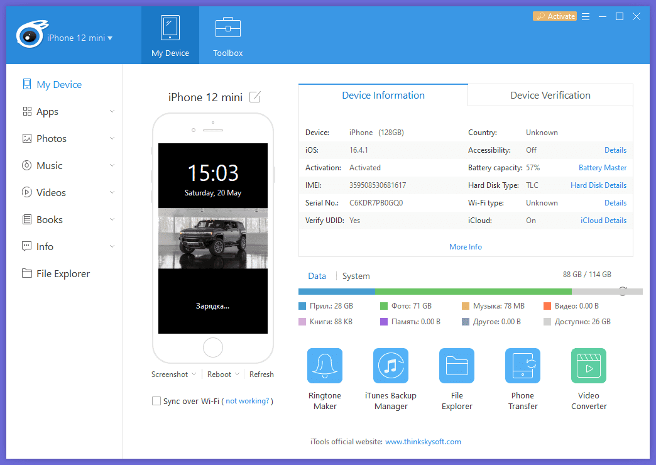Select the Device Verification tab
The image size is (656, 465).
pos(550,95)
